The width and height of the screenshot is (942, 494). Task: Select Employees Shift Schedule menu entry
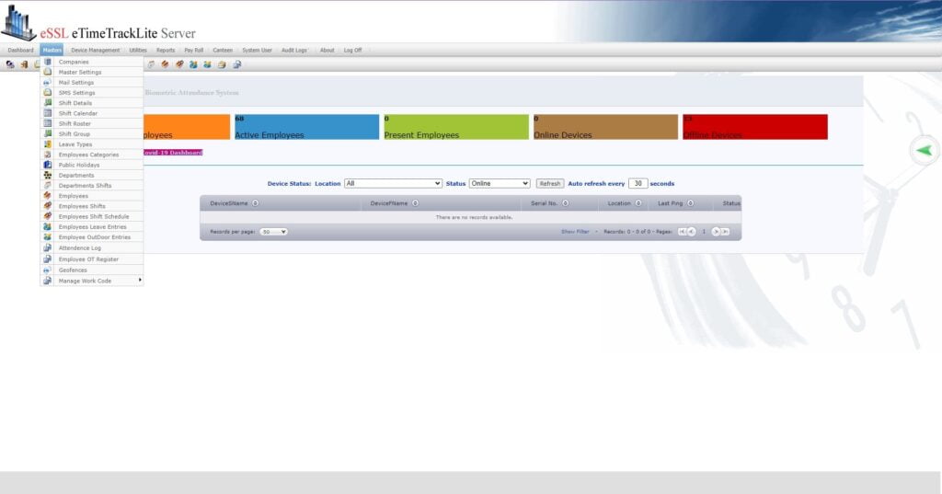[x=92, y=216]
